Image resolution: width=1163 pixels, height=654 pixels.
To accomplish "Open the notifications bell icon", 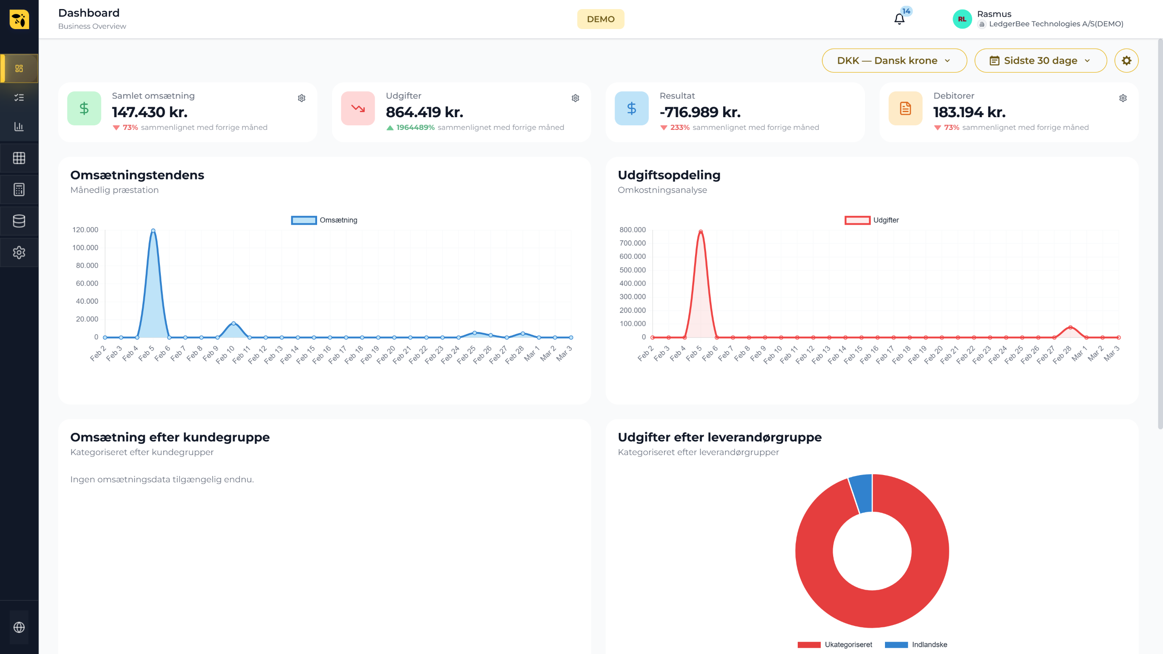I will 899,19.
